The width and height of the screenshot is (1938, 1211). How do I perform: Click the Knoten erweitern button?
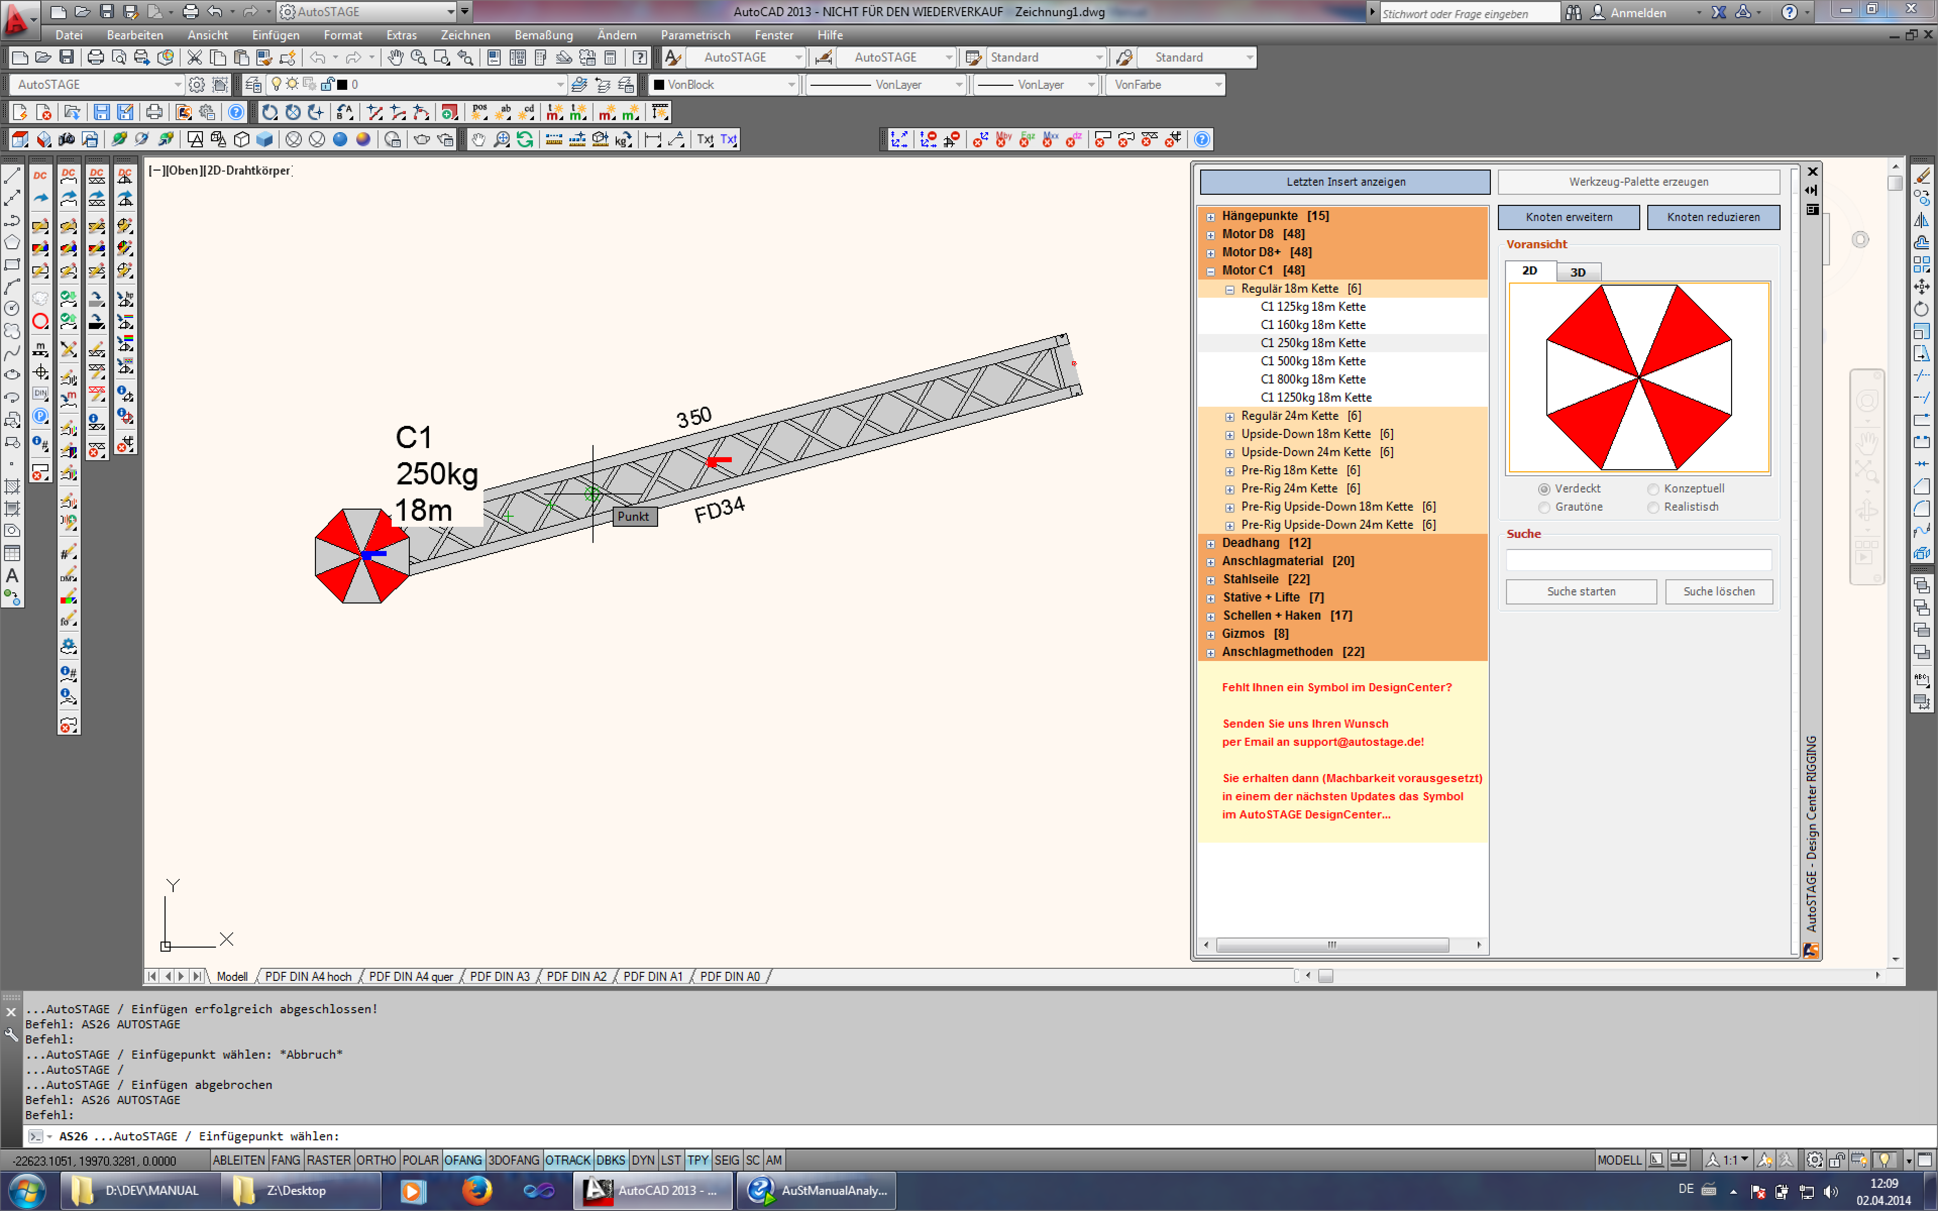tap(1568, 217)
